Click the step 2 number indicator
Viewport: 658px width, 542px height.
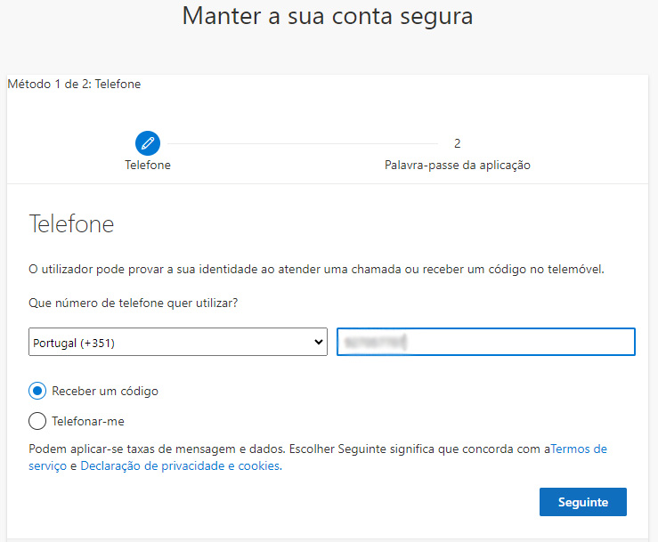click(x=457, y=143)
